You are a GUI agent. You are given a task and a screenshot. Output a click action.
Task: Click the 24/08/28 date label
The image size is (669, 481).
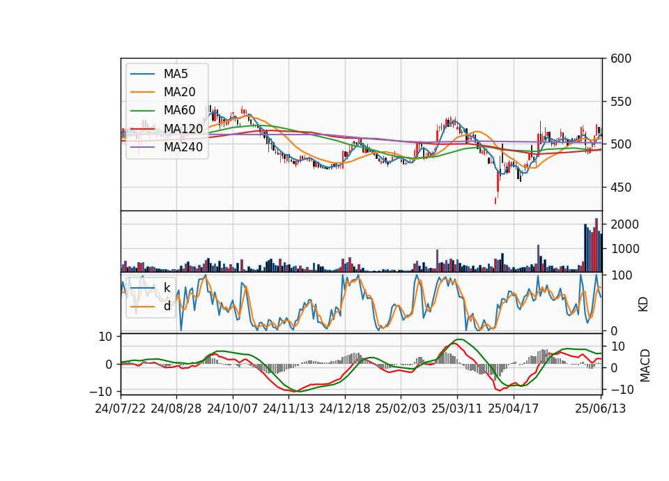coord(176,409)
